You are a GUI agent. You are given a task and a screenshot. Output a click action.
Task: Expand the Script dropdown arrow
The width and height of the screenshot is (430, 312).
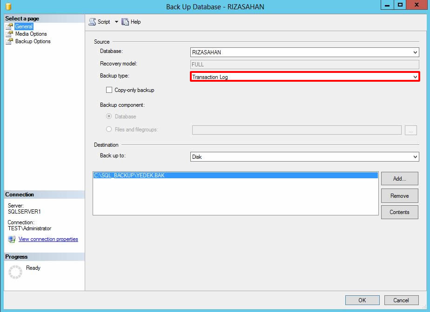pyautogui.click(x=116, y=22)
